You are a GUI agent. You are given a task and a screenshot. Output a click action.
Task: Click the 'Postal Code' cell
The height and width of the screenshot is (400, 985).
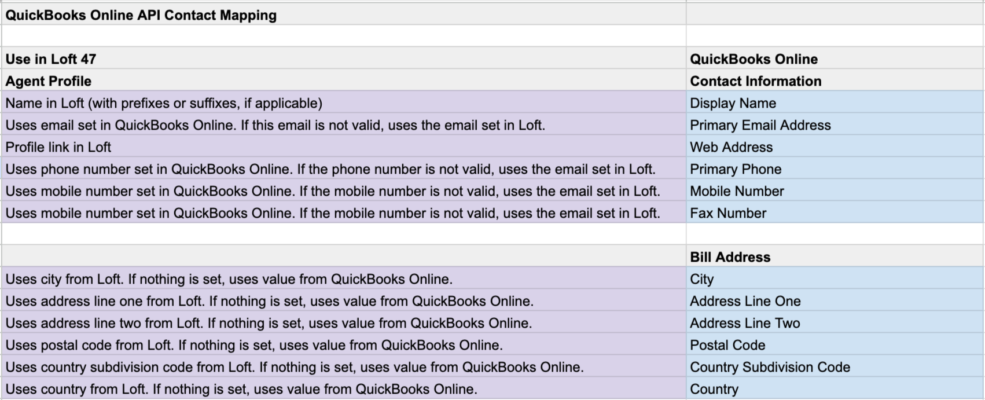coord(835,344)
